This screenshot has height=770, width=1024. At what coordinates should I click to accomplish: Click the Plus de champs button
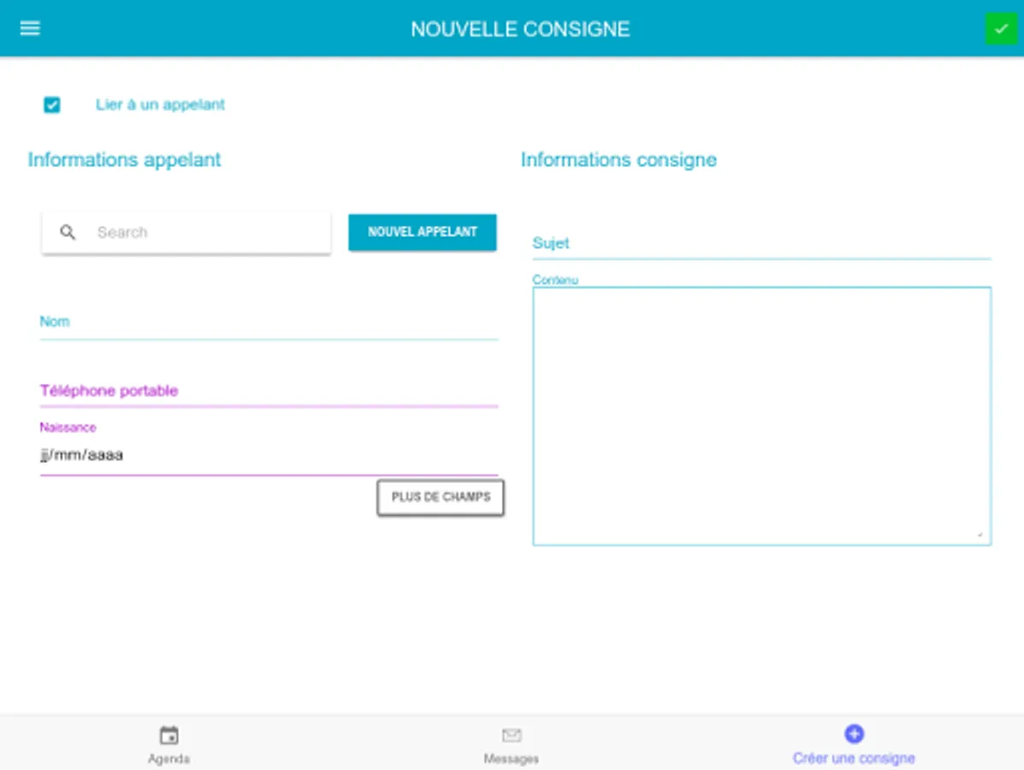(441, 498)
